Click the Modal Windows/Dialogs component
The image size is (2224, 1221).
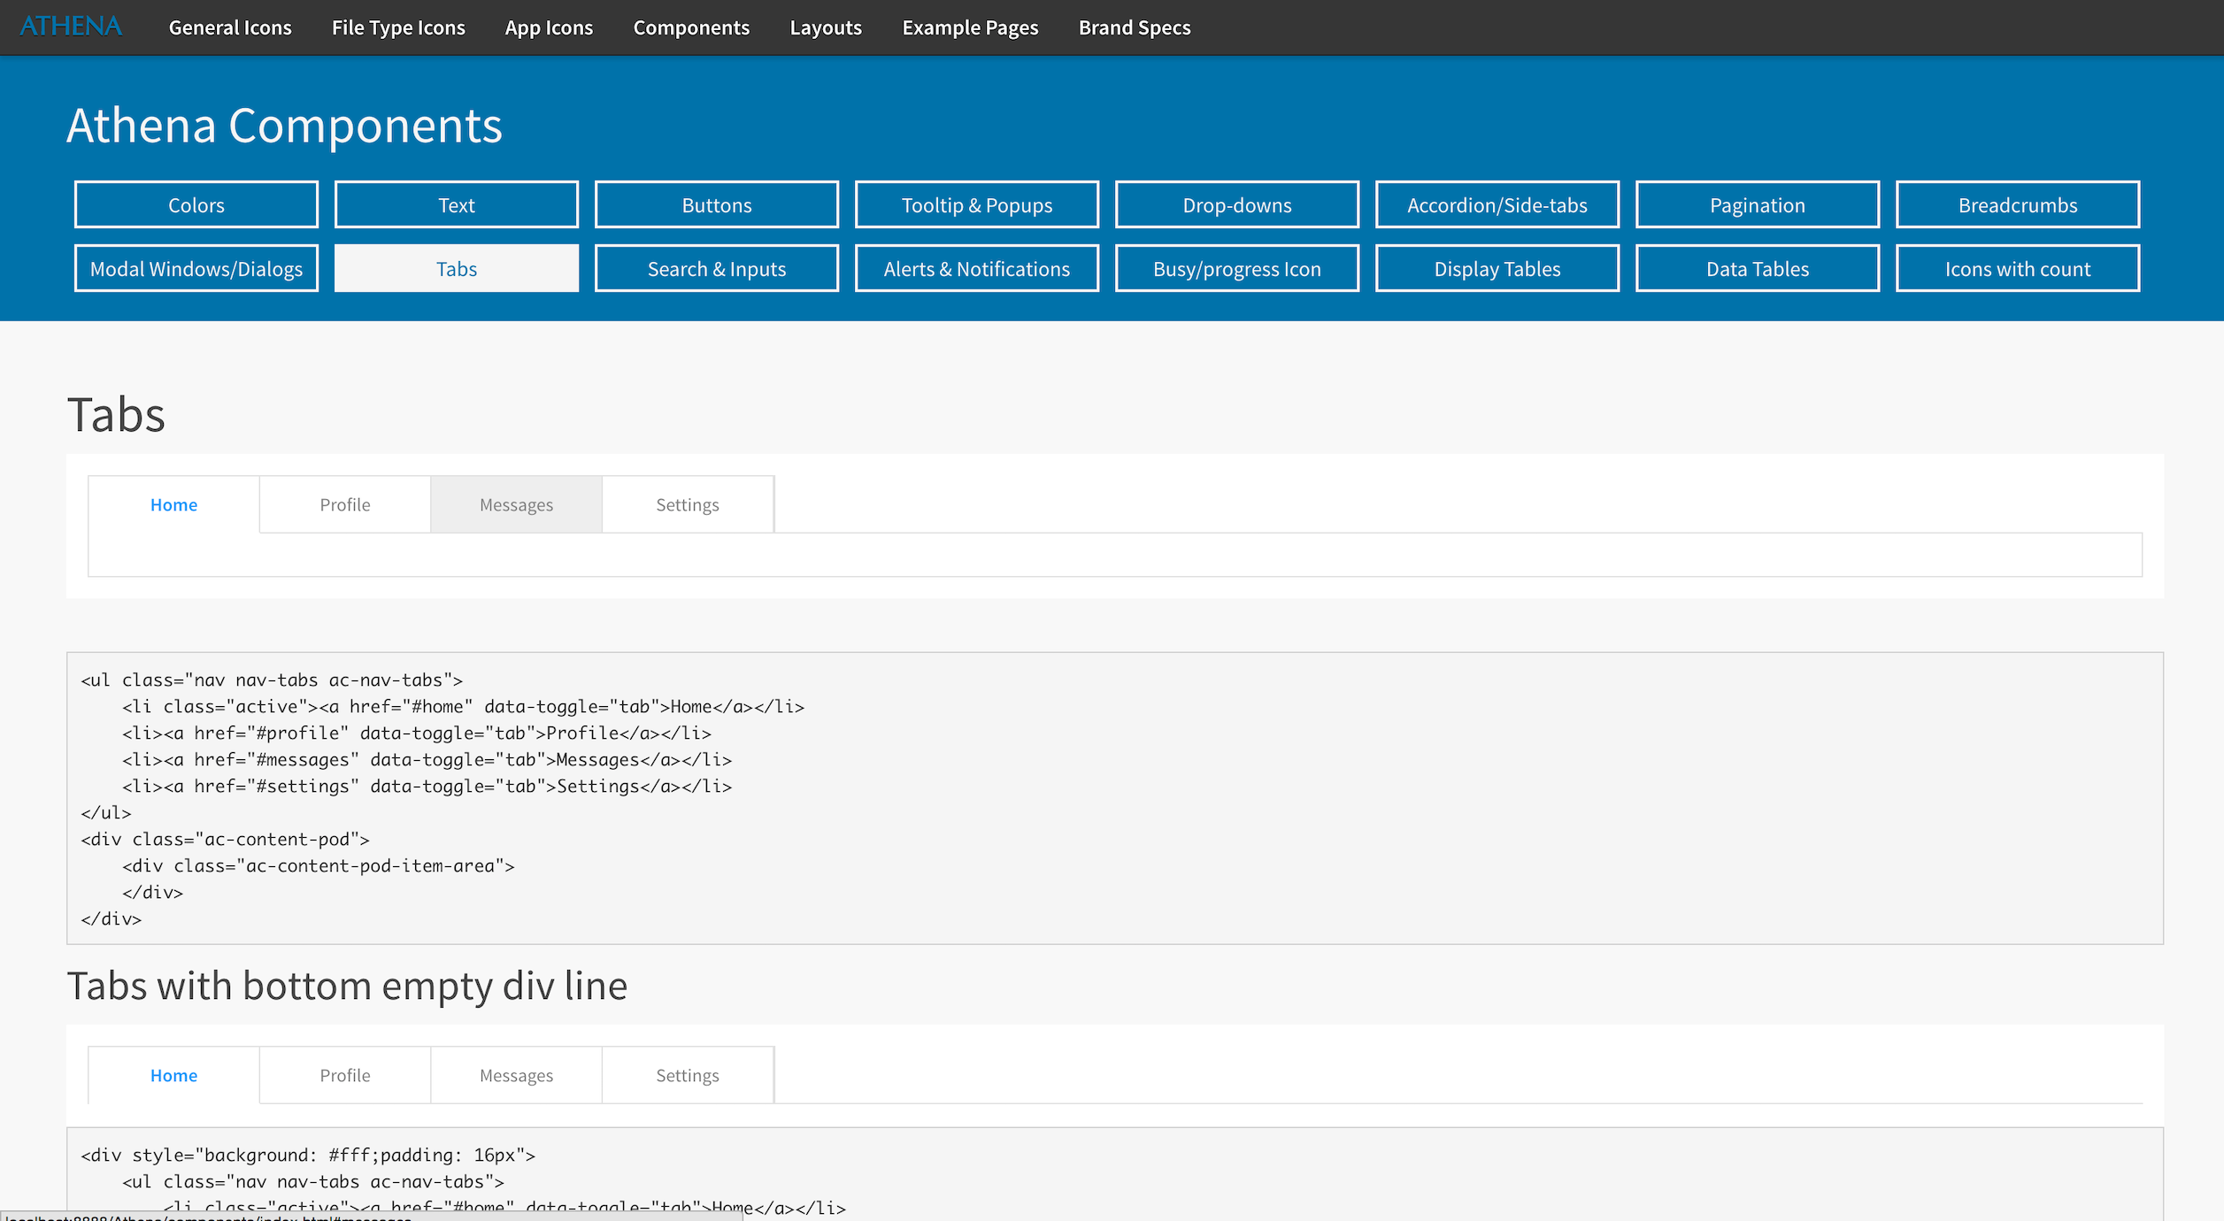[196, 268]
